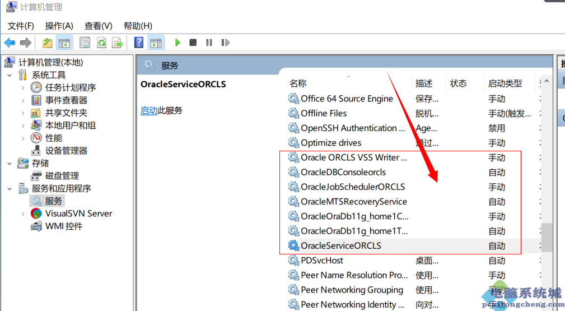Screen dimensions: 565x311
Task: Toggle the Show/Hide action pane icon
Action: coord(156,43)
